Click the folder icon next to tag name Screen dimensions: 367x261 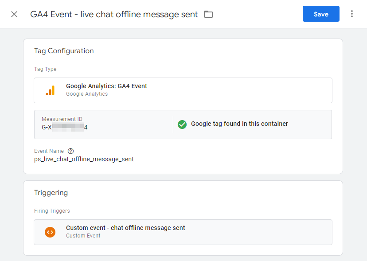point(208,14)
